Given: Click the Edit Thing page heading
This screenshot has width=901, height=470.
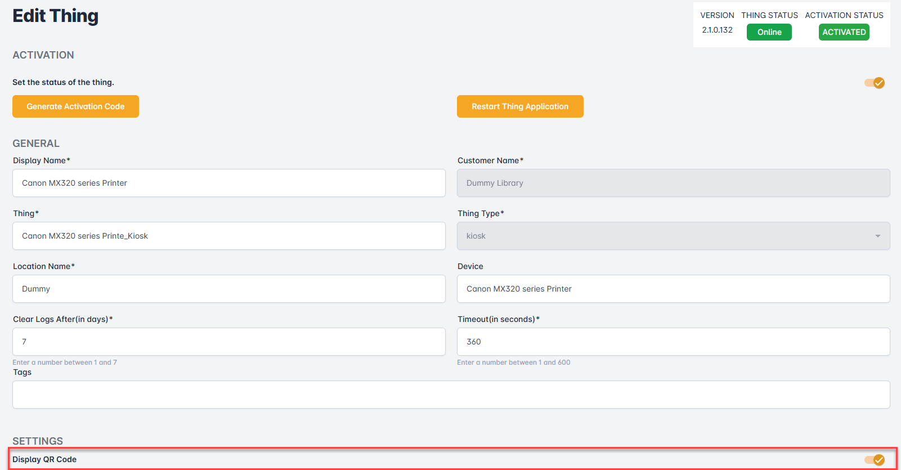Looking at the screenshot, I should click(x=55, y=16).
